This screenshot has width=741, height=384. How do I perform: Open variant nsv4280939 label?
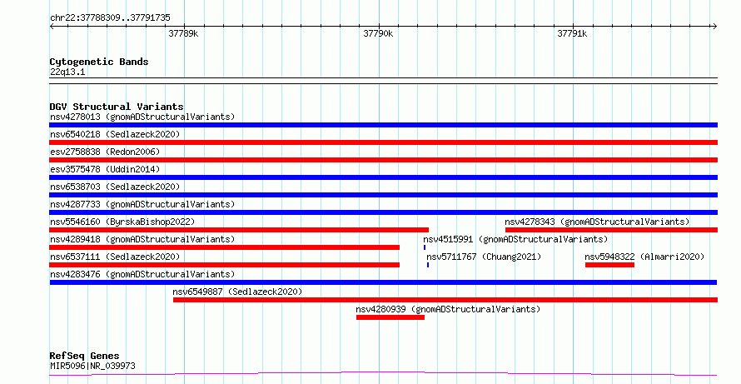(448, 309)
